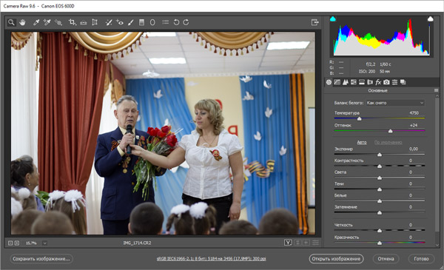Open the HSL / Grayscale panel tab

tap(354, 82)
